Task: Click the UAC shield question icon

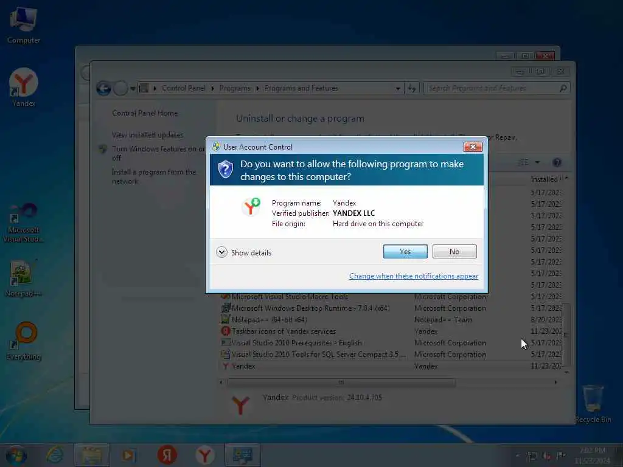Action: 225,170
